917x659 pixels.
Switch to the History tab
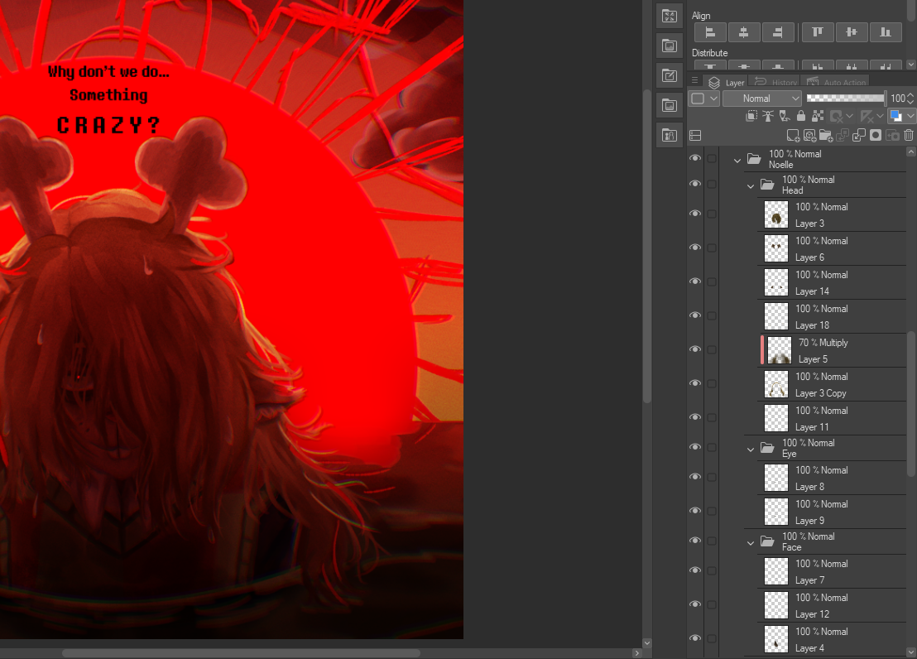pos(775,83)
